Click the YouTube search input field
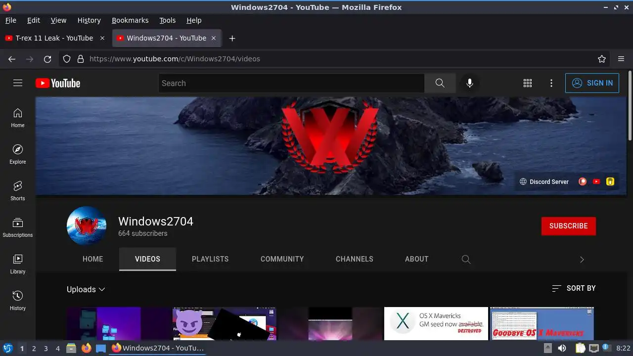The image size is (633, 356). [292, 83]
